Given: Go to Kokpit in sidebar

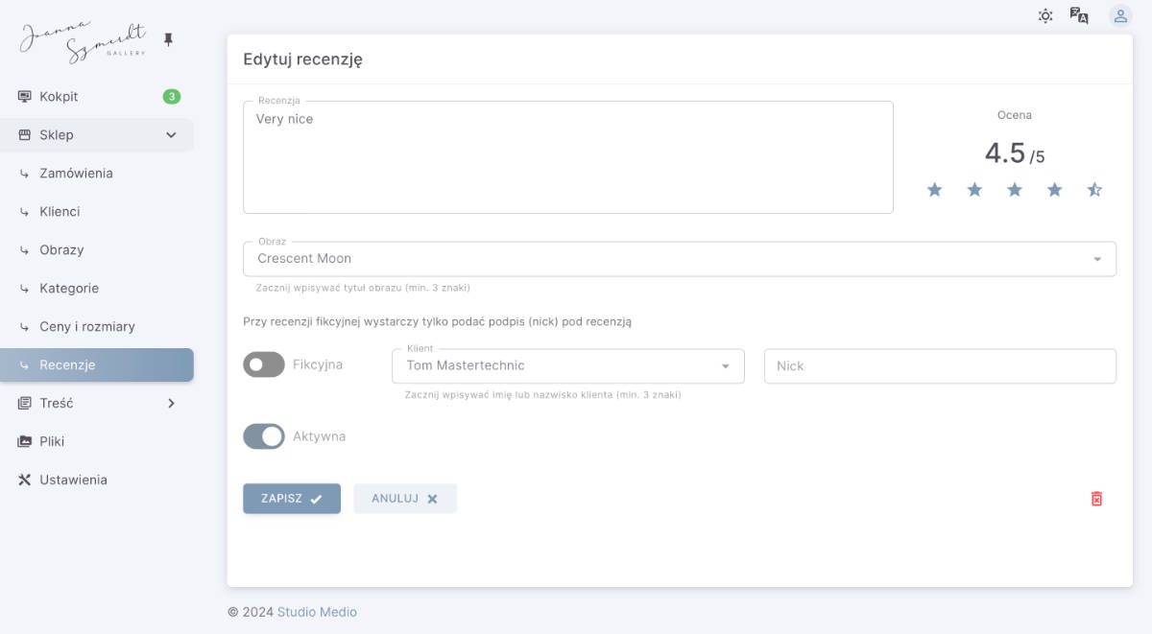Looking at the screenshot, I should pos(97,97).
